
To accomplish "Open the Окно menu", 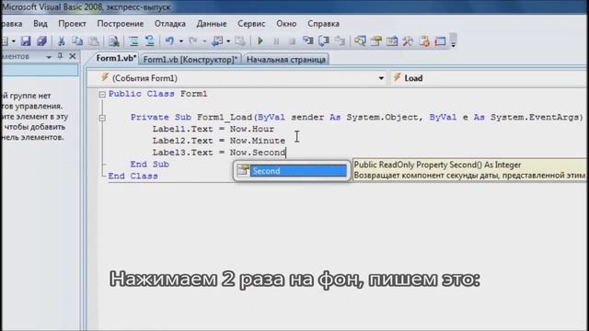I will (286, 24).
